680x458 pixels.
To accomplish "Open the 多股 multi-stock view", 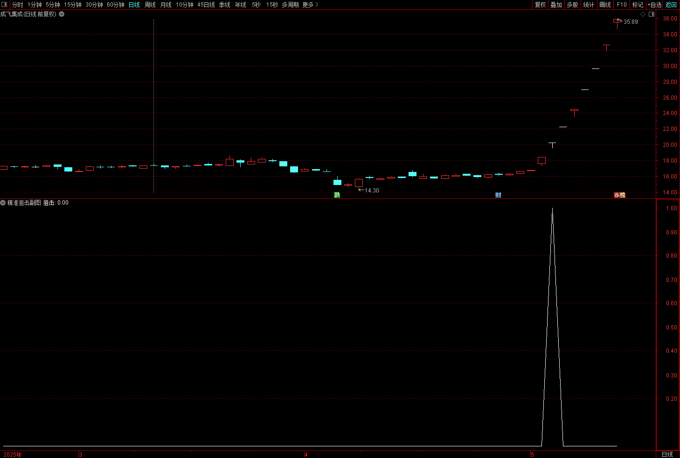I will pyautogui.click(x=573, y=5).
